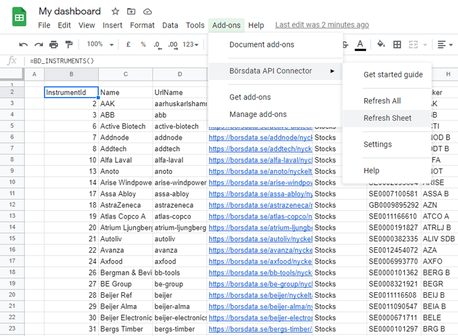Select the atlas-copco UrlName cell

[180, 216]
